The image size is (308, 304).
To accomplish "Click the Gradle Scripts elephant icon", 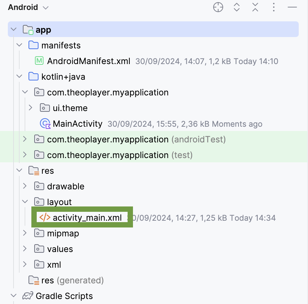I will point(28,296).
